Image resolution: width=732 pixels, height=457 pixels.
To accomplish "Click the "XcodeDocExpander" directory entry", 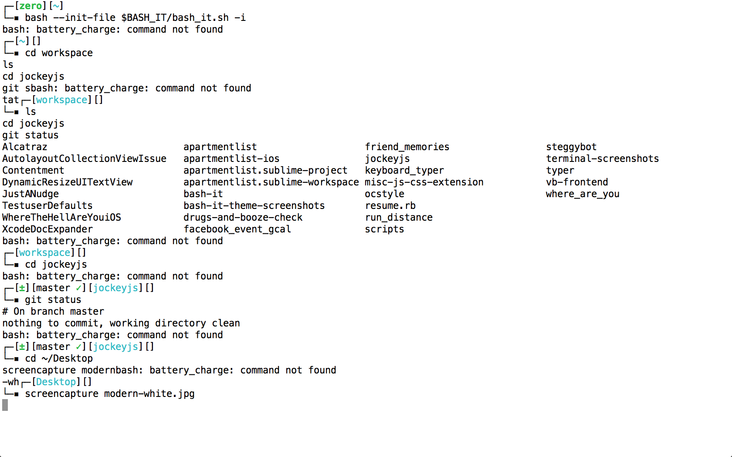I will click(47, 229).
